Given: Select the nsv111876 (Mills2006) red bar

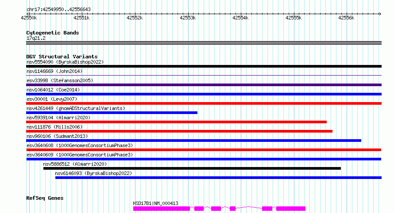Looking at the screenshot, I should 179,131.
